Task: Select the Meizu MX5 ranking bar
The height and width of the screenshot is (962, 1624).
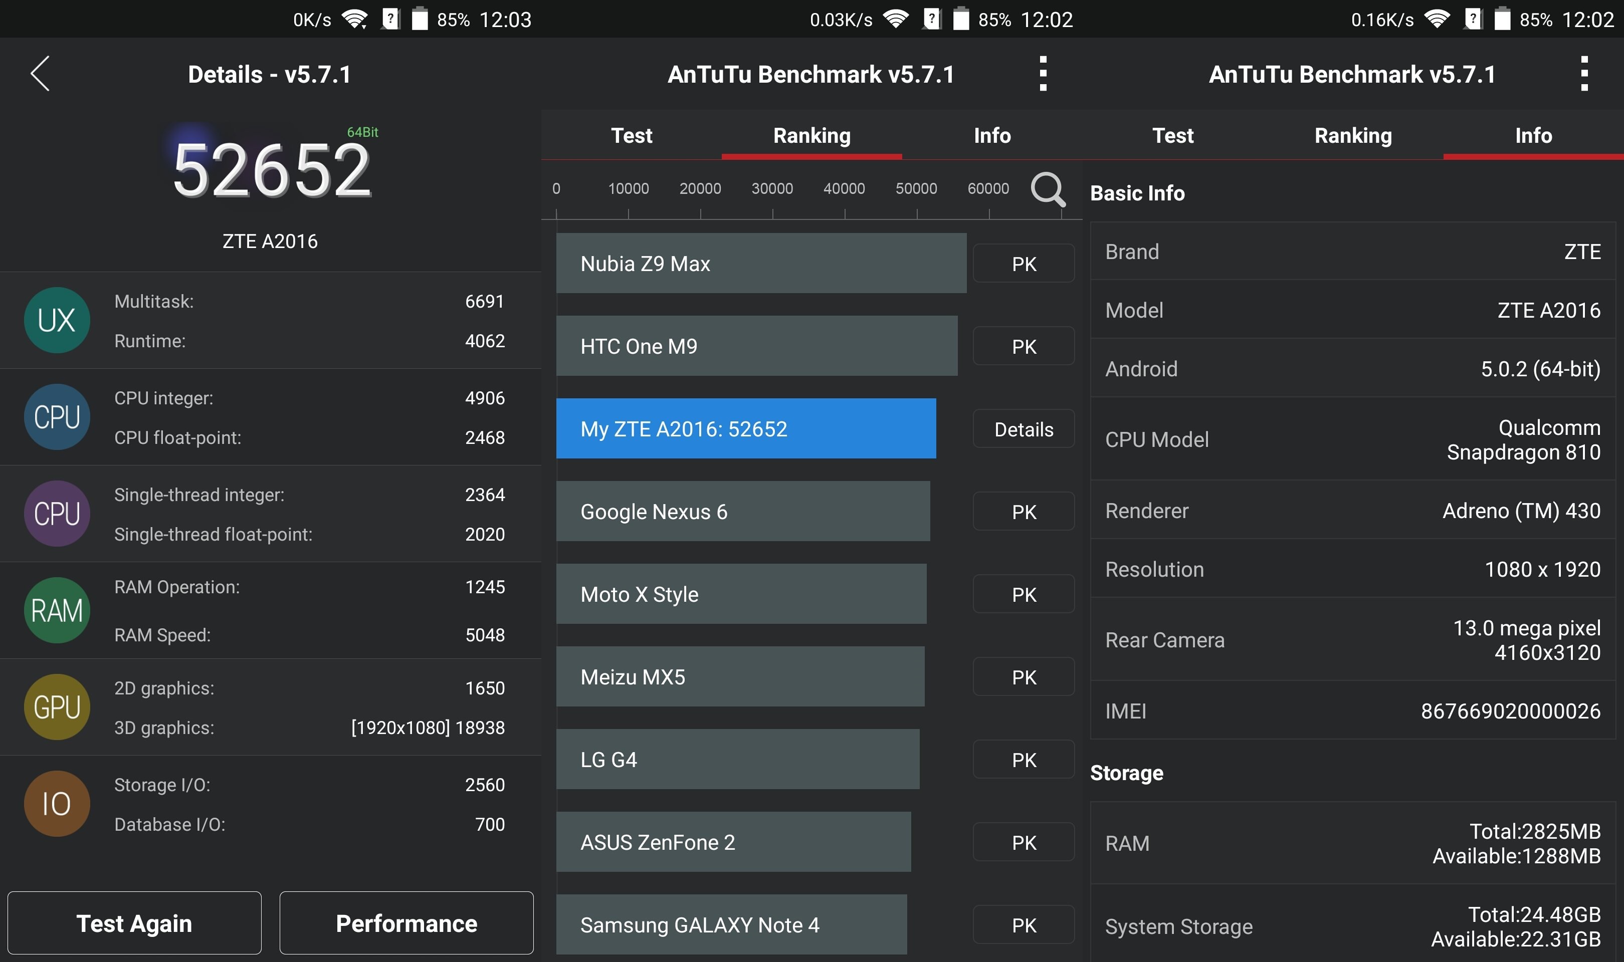Action: 740,677
